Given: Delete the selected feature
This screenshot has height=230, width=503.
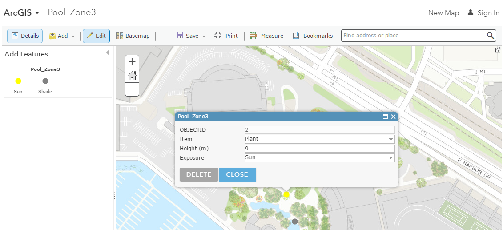Looking at the screenshot, I should pyautogui.click(x=199, y=174).
